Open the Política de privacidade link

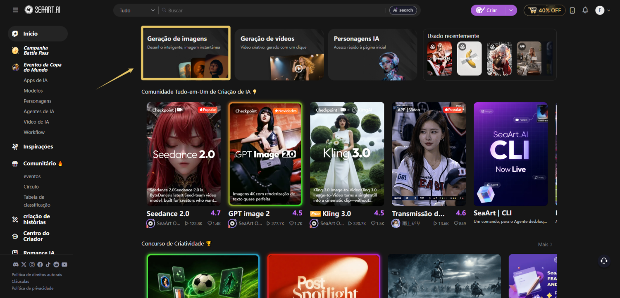[x=33, y=288]
